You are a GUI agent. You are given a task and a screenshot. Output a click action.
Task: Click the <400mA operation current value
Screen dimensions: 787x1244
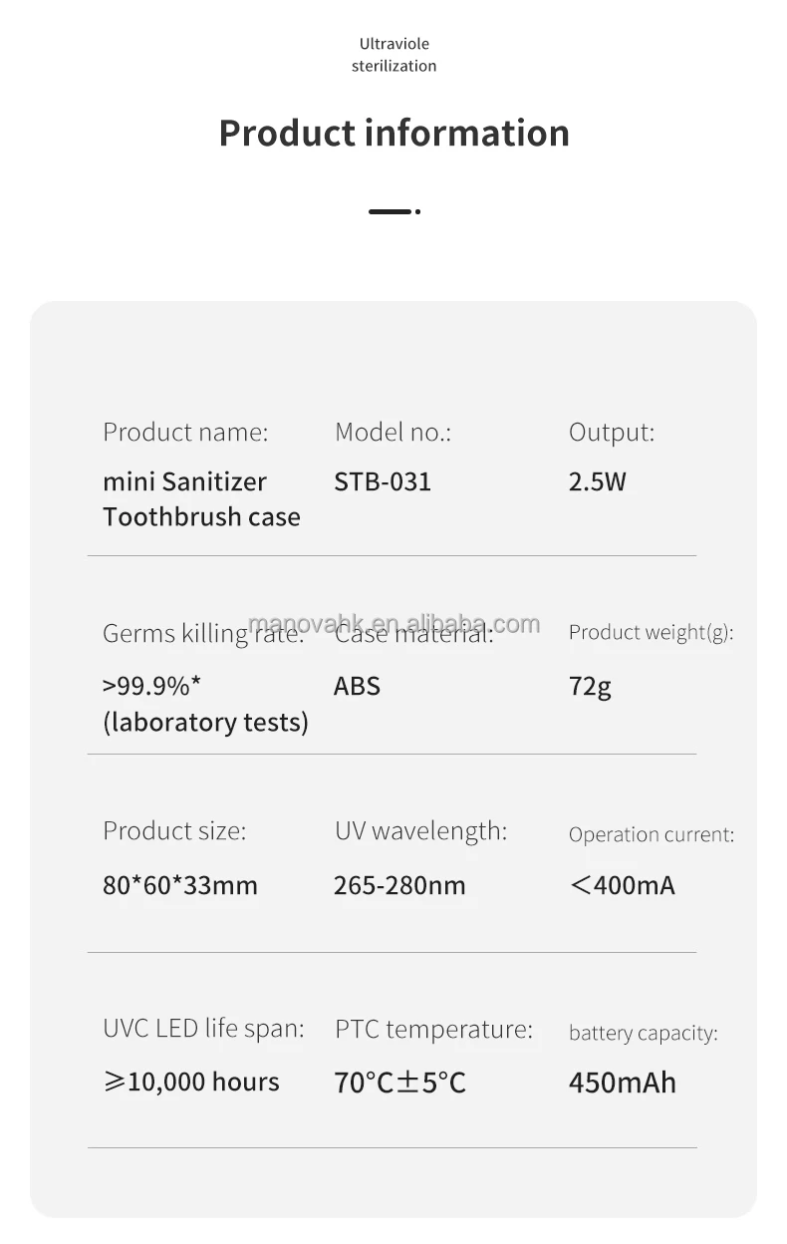(622, 885)
